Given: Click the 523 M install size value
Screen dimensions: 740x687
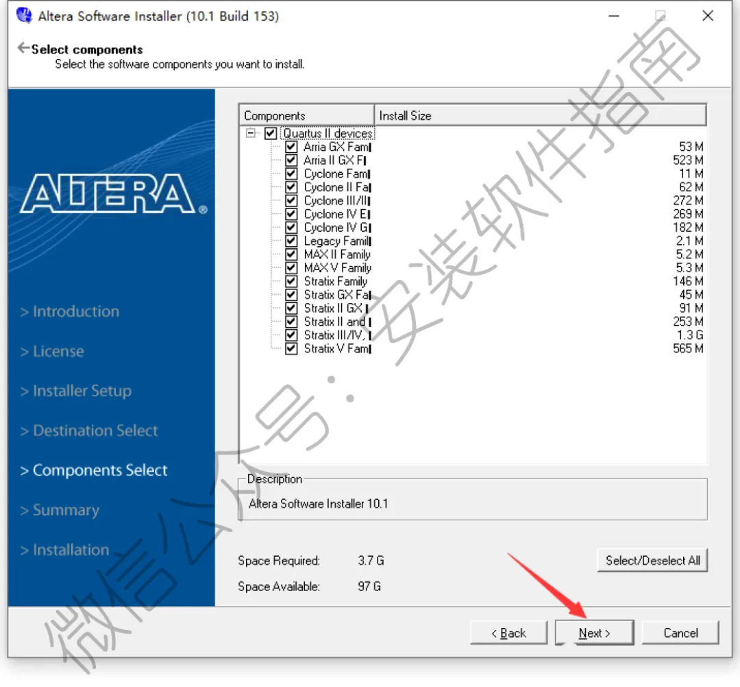Looking at the screenshot, I should (x=688, y=160).
